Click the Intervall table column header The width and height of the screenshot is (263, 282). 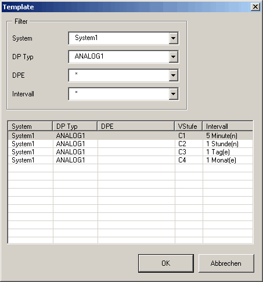228,126
